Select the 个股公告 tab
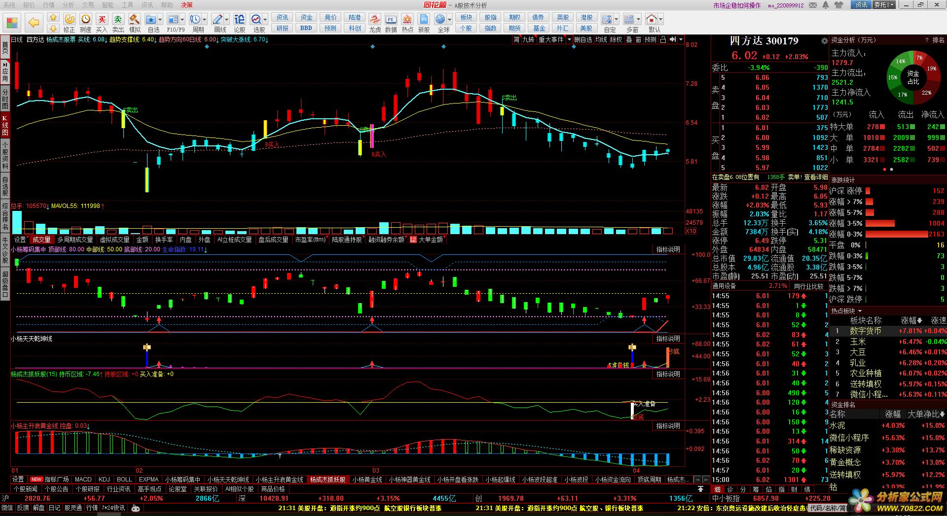 click(56, 489)
